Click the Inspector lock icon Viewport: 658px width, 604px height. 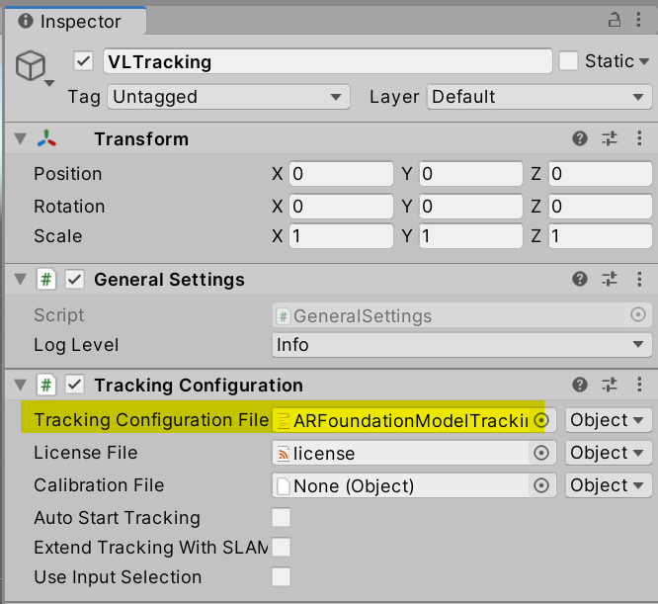click(616, 20)
